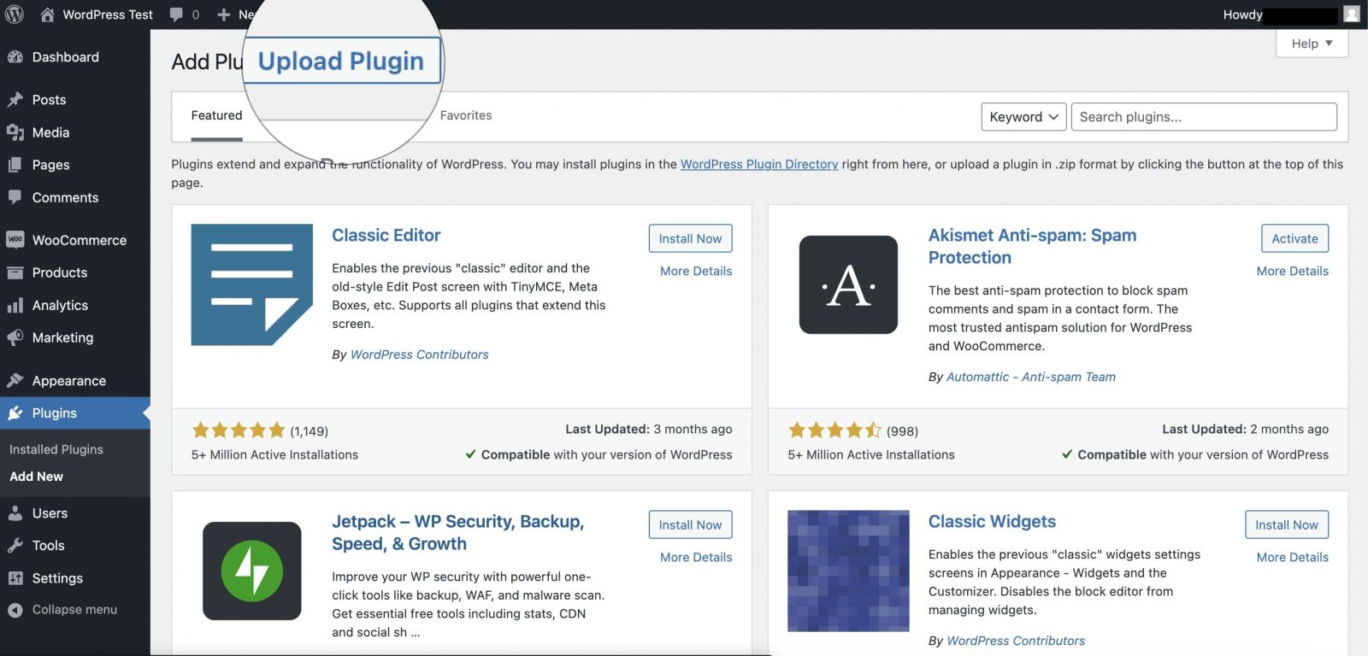This screenshot has width=1368, height=656.
Task: Click the WooCommerce logo icon
Action: coord(15,240)
